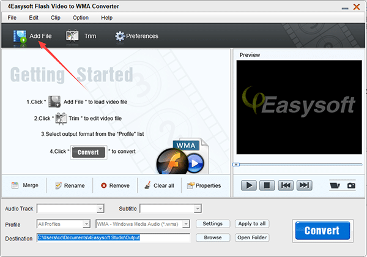Click the Convert sample button in step 4
367x257 pixels.
coord(89,152)
